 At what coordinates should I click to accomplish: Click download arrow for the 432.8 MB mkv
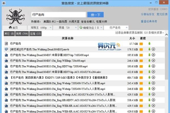pyautogui.click(x=149, y=72)
